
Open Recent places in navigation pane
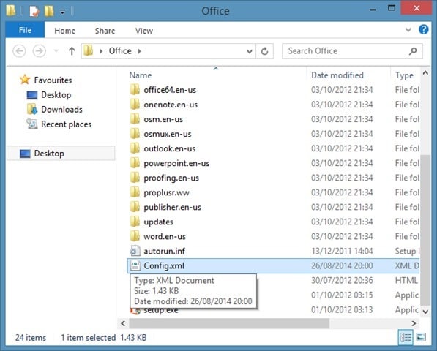click(x=66, y=124)
